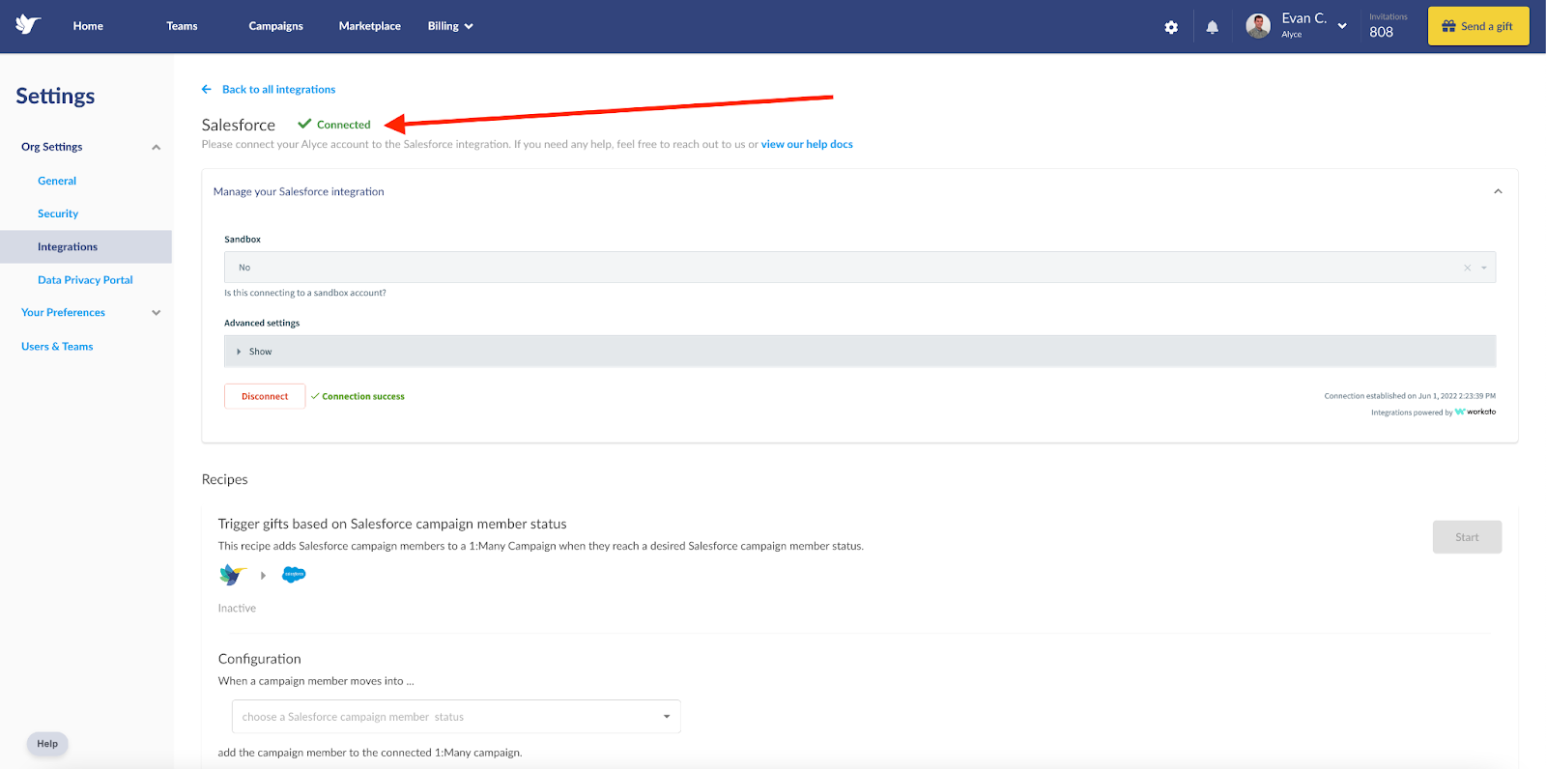Open the Marketplace menu item
The width and height of the screenshot is (1546, 769).
click(370, 26)
